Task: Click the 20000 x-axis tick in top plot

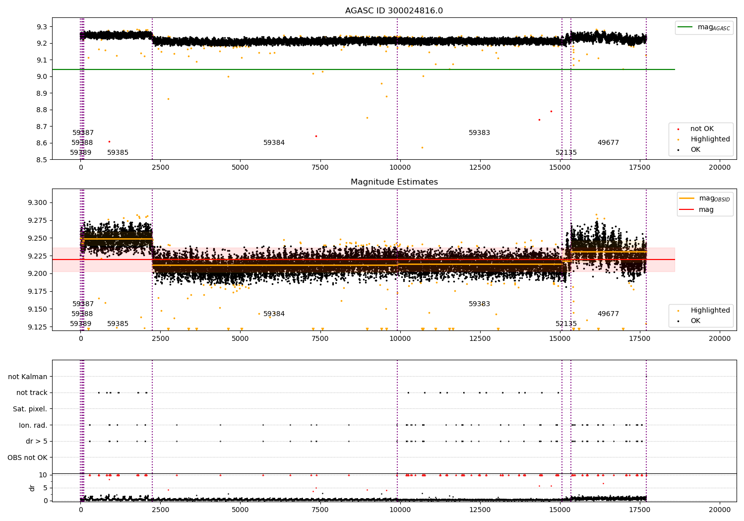Action: (720, 168)
